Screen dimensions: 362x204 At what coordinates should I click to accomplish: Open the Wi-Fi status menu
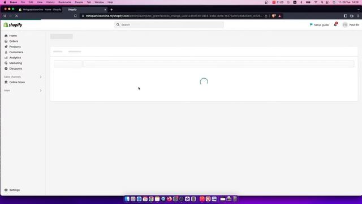pos(316,2)
